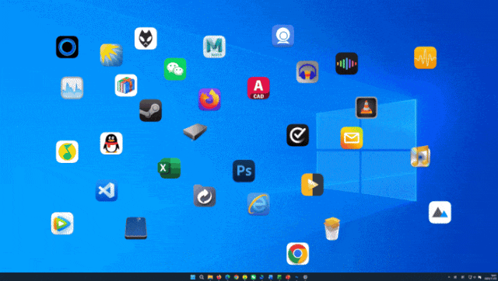
Task: Open the golden music note icon
Action: pos(420,156)
